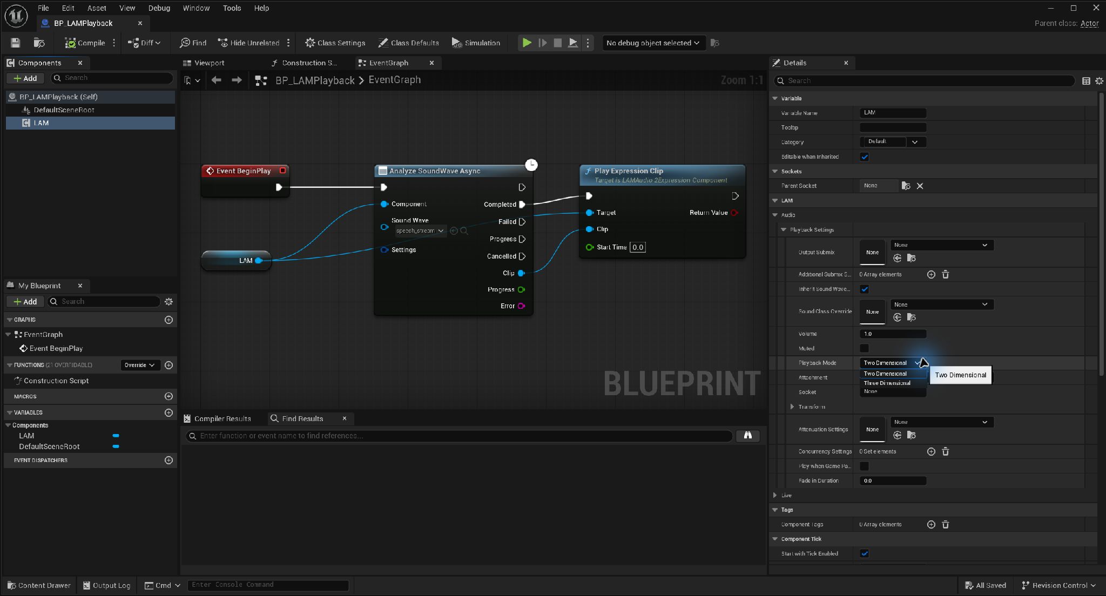
Task: Toggle Play when Game Paused checkbox
Action: (x=864, y=466)
